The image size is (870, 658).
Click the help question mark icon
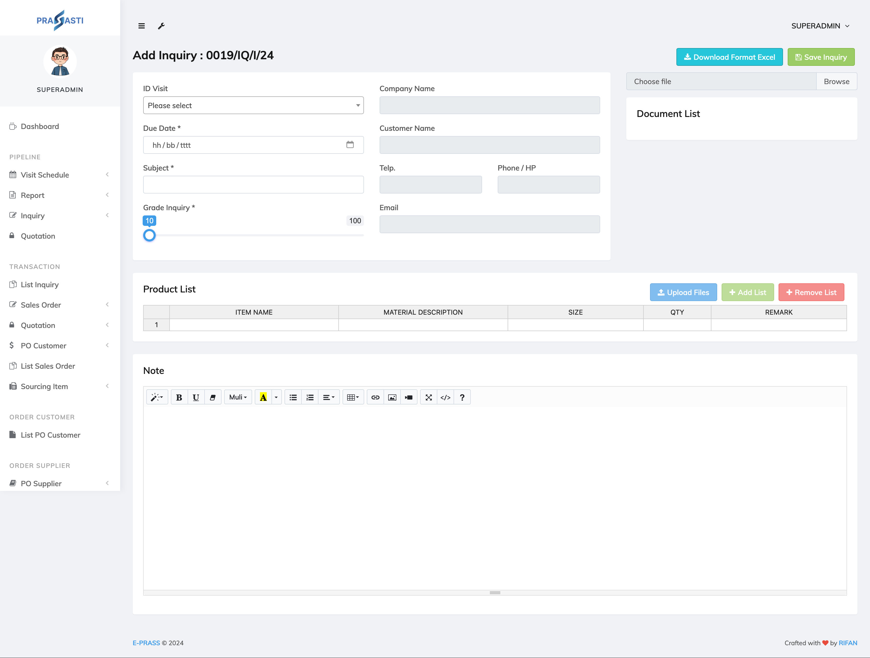(x=462, y=397)
